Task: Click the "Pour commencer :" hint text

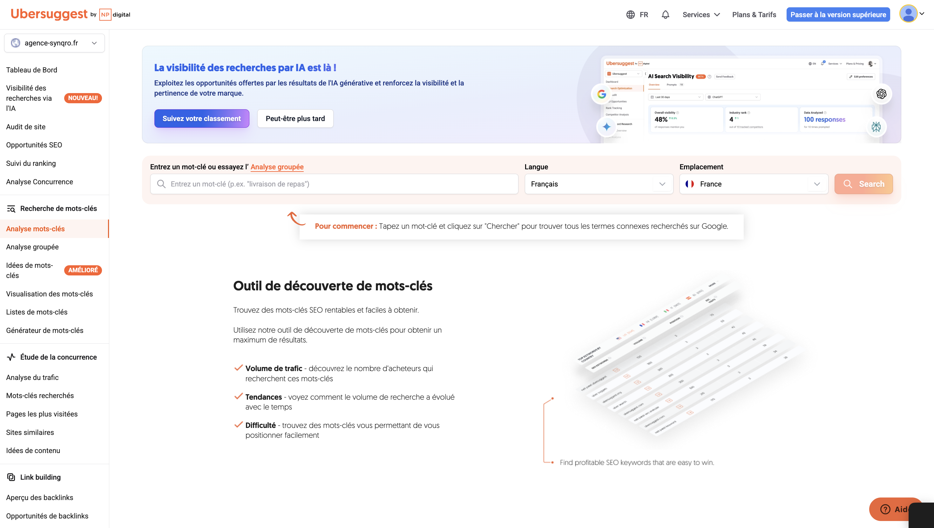Action: (x=346, y=226)
